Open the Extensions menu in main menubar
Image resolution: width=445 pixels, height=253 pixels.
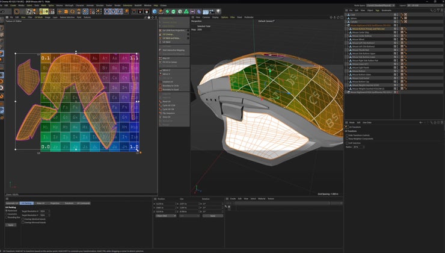[x=127, y=5]
